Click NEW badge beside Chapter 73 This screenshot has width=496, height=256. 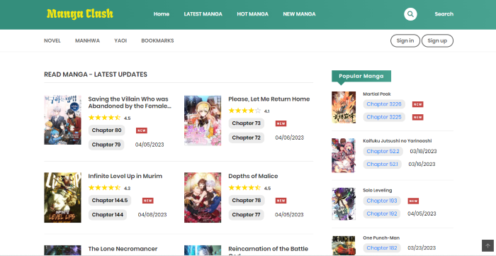281,123
